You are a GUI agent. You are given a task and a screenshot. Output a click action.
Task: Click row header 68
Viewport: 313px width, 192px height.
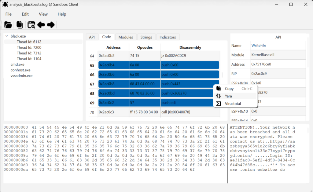[92, 94]
